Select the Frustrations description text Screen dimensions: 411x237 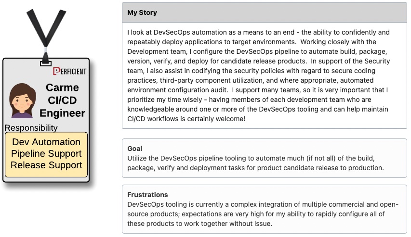[263, 214]
